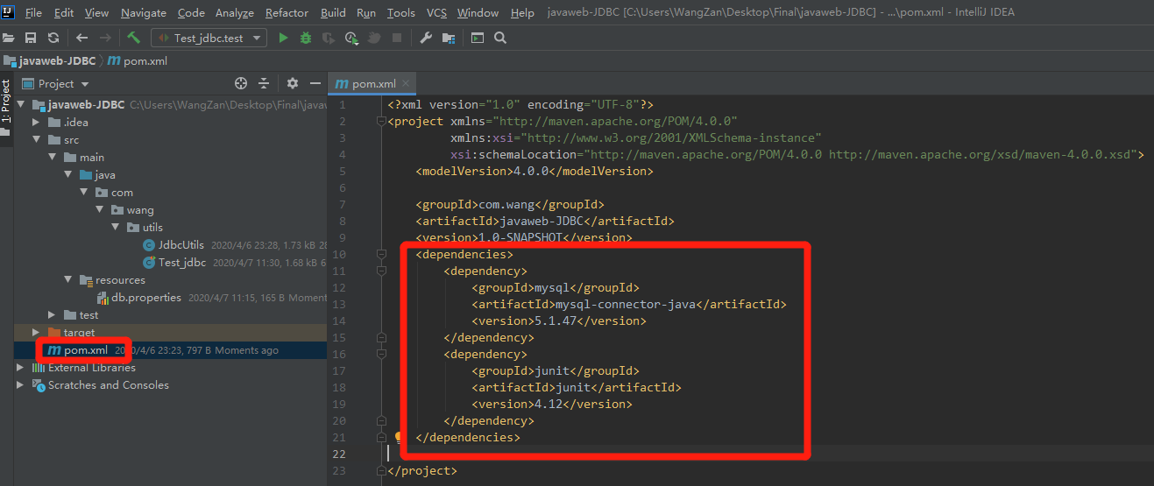Navigate Back using the left arrow icon

(x=81, y=38)
